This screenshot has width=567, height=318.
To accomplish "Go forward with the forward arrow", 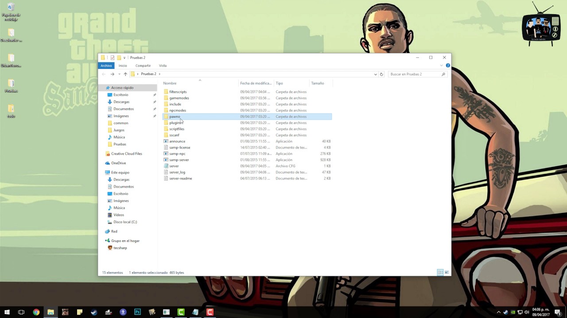I will [112, 74].
